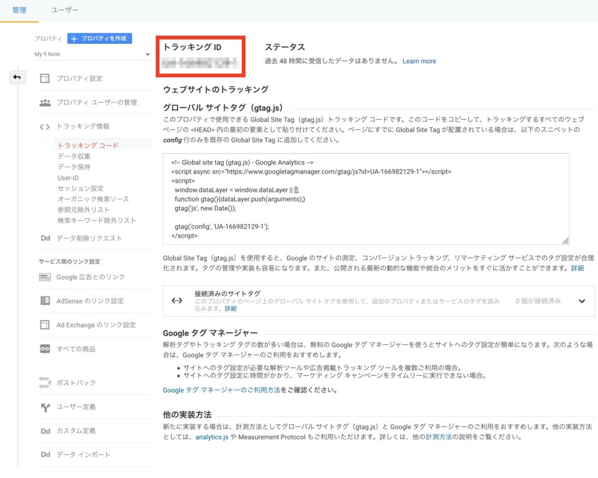Open データ インポート (Data Import)
Image resolution: width=598 pixels, height=478 pixels.
[x=83, y=455]
